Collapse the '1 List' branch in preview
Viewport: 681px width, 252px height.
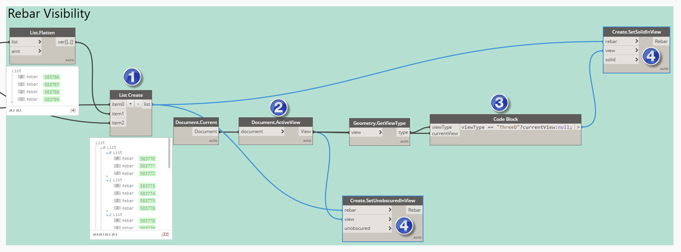tap(107, 181)
